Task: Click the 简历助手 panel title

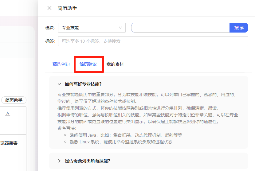Action: [67, 8]
